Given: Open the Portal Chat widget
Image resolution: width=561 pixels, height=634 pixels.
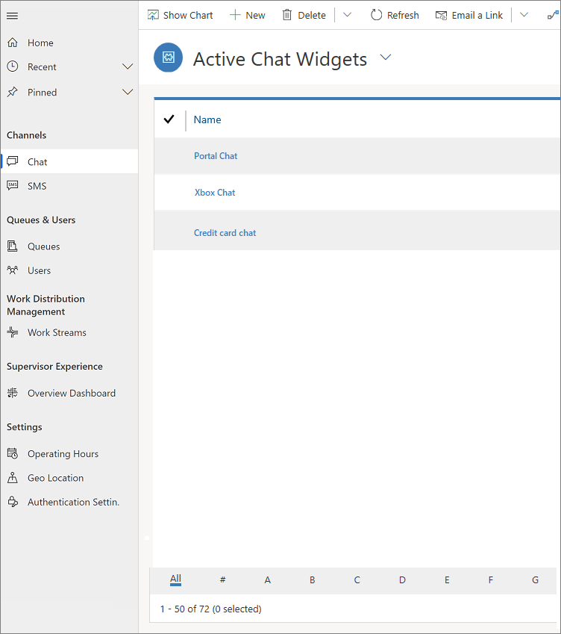Looking at the screenshot, I should pyautogui.click(x=216, y=156).
